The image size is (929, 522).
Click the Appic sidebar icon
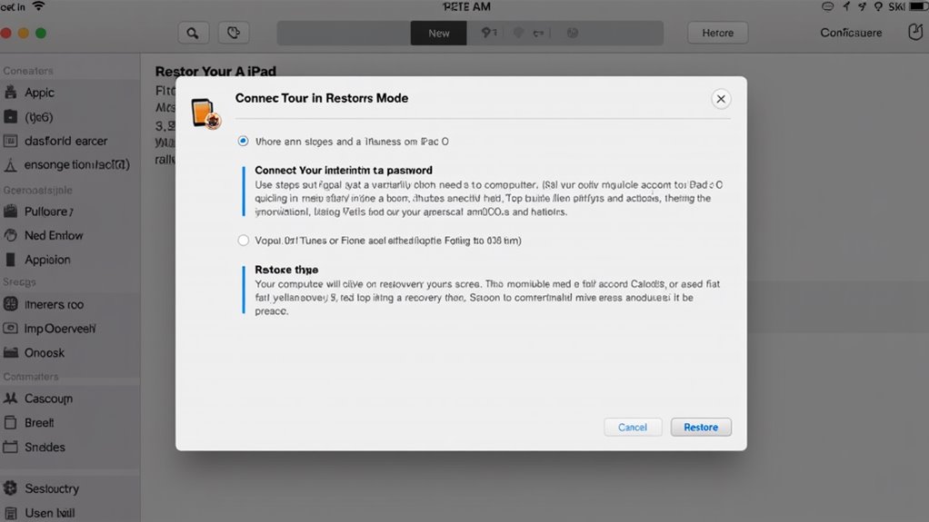[11, 93]
